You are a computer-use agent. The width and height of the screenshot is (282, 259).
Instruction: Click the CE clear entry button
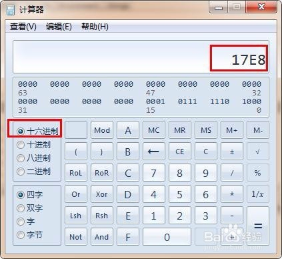(x=180, y=152)
